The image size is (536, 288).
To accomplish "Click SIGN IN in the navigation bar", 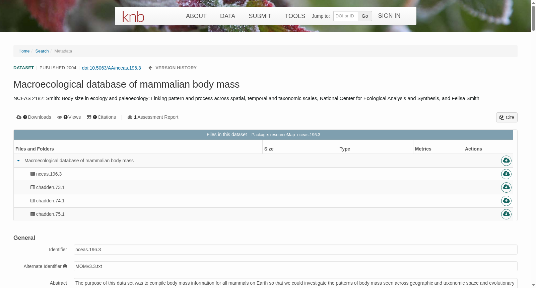I will [389, 16].
